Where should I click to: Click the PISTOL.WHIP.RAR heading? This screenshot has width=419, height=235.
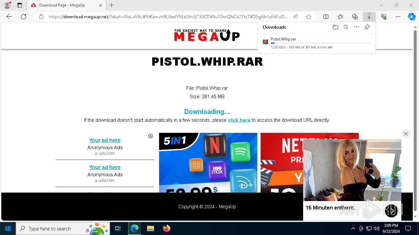pos(207,62)
